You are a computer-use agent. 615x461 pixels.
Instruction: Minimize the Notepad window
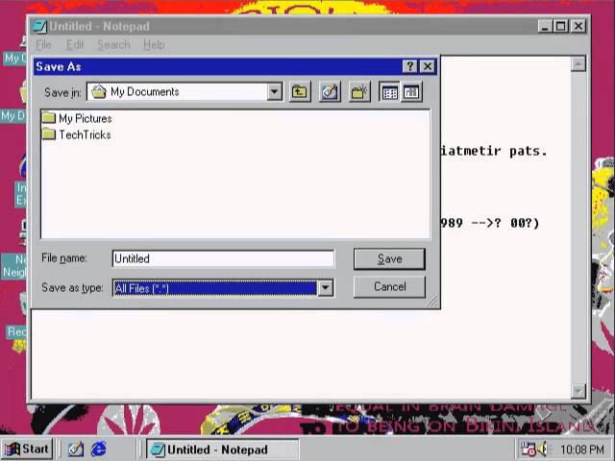544,26
